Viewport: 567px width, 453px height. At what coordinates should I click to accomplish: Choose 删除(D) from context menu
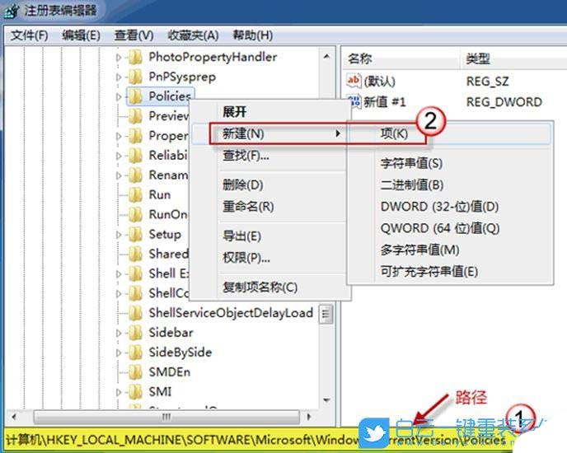point(242,184)
